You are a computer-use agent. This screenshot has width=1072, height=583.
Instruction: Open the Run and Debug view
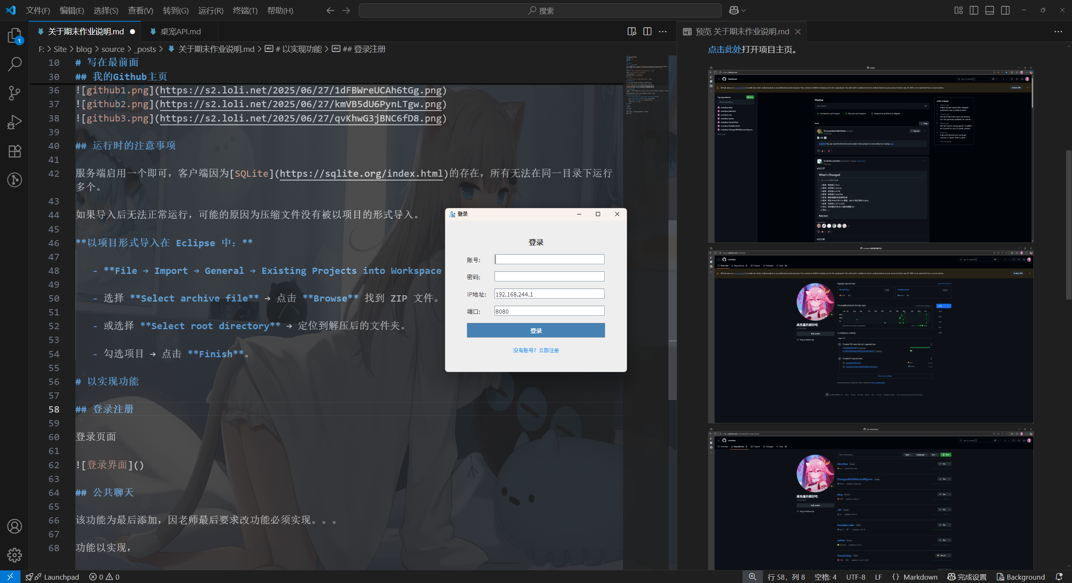click(15, 122)
